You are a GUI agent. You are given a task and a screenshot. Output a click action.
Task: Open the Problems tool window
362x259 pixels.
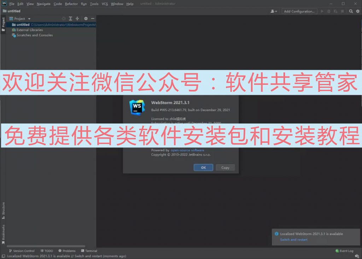coord(67,251)
